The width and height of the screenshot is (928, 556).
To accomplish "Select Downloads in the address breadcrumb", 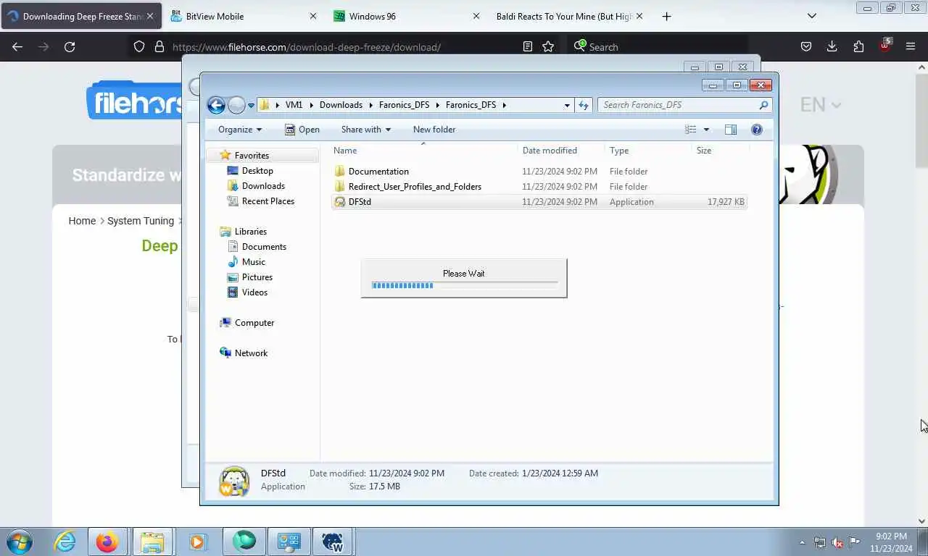I will click(x=341, y=105).
